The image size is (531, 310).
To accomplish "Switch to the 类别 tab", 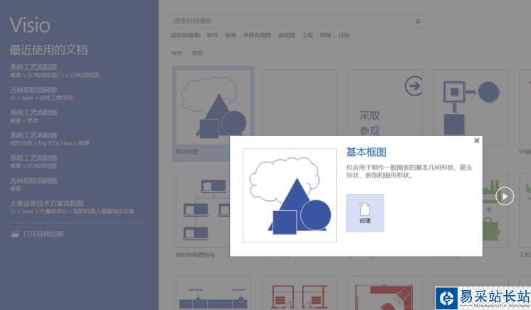I will pyautogui.click(x=197, y=53).
